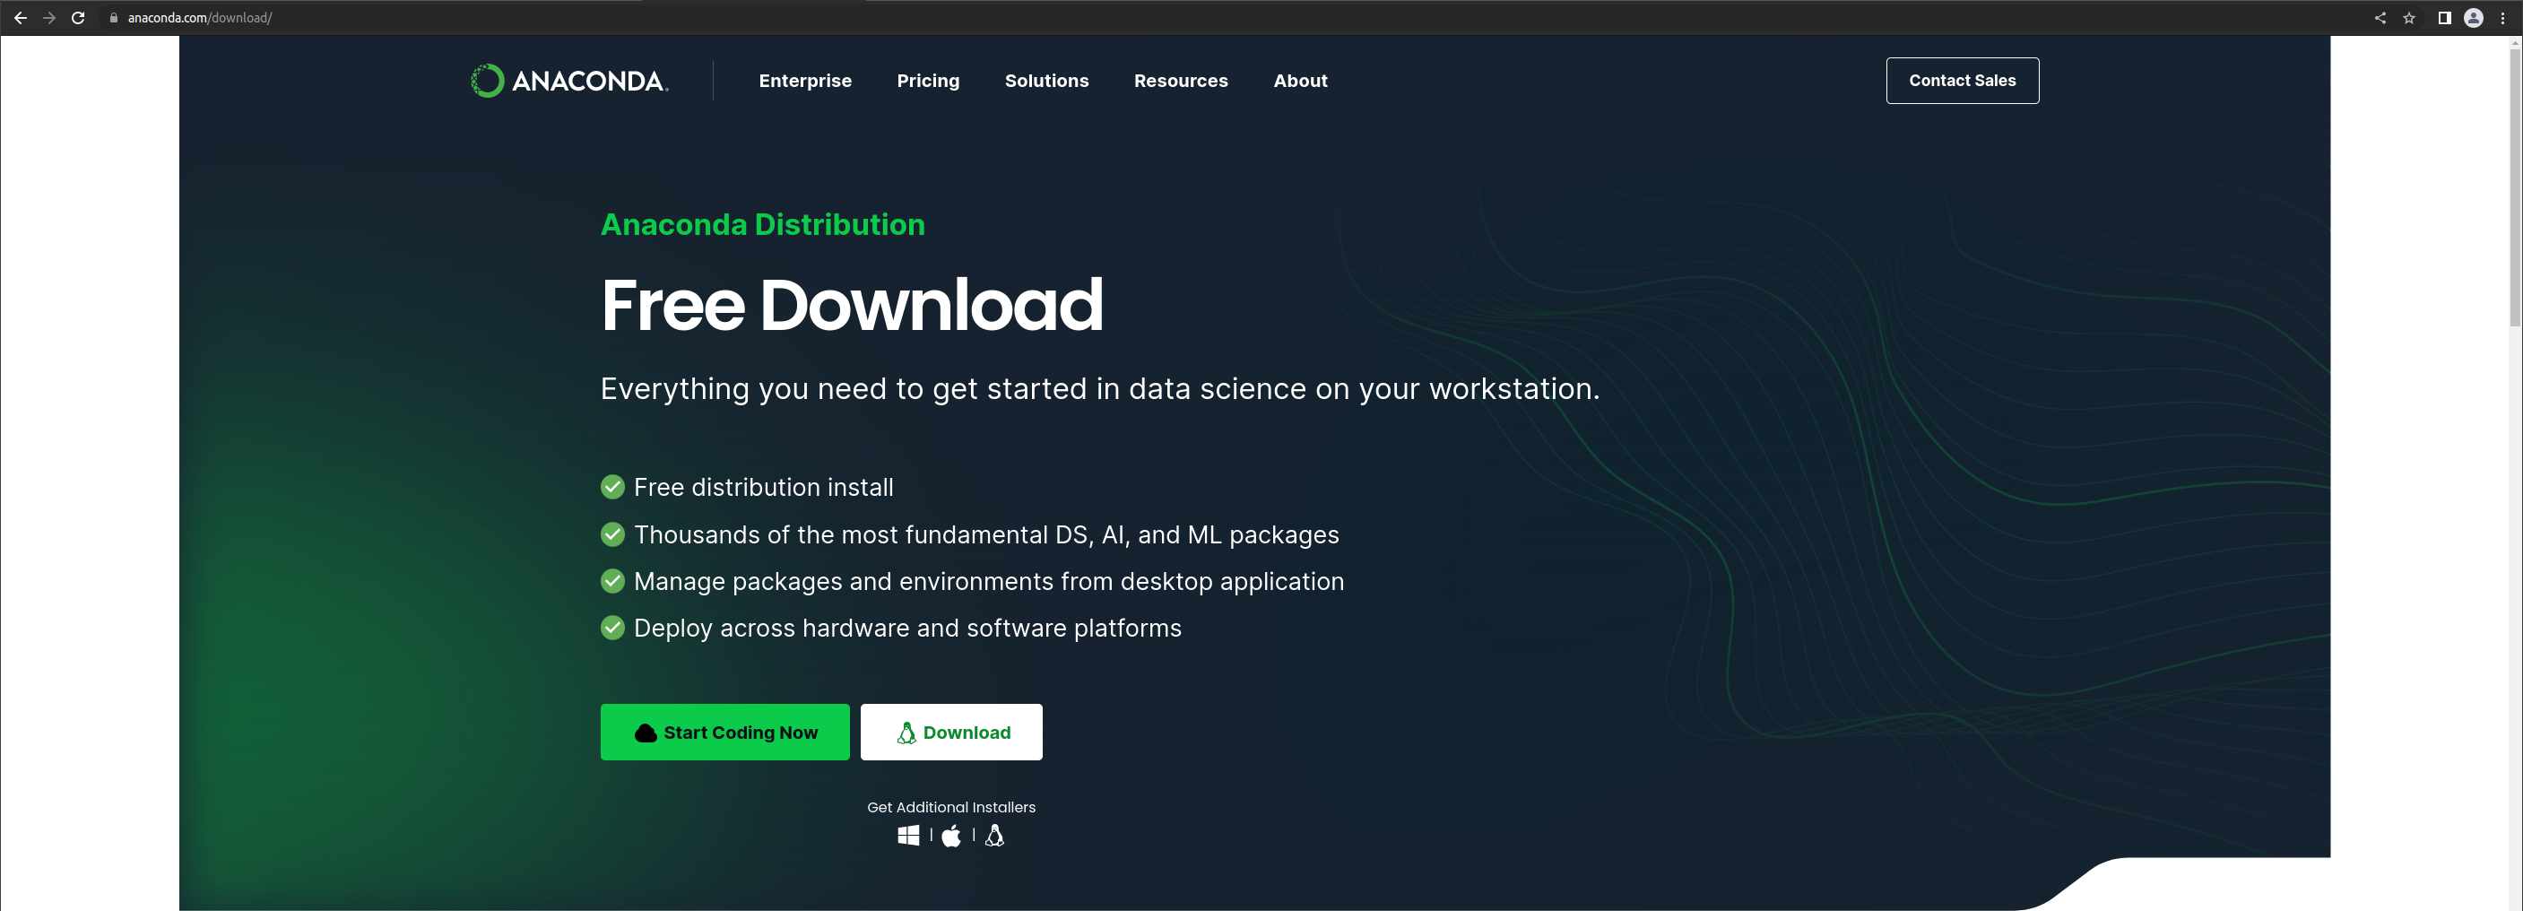This screenshot has height=911, width=2523.
Task: Click the Deploy across hardware text
Action: click(x=907, y=628)
